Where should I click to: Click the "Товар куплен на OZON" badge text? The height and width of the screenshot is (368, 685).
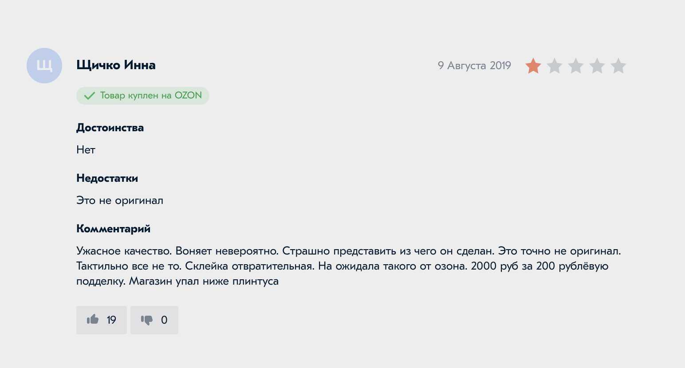click(151, 95)
